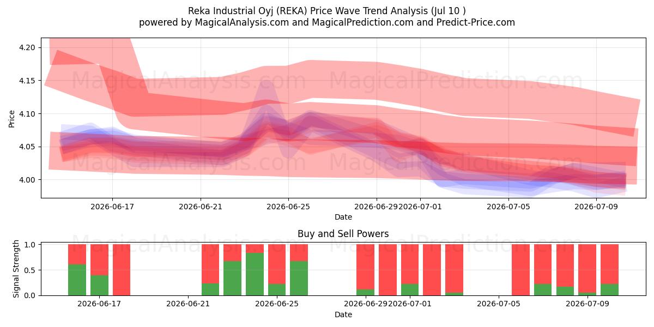Click the all-red sell bar at 2026-06-17
The height and width of the screenshot is (327, 654).
122,270
